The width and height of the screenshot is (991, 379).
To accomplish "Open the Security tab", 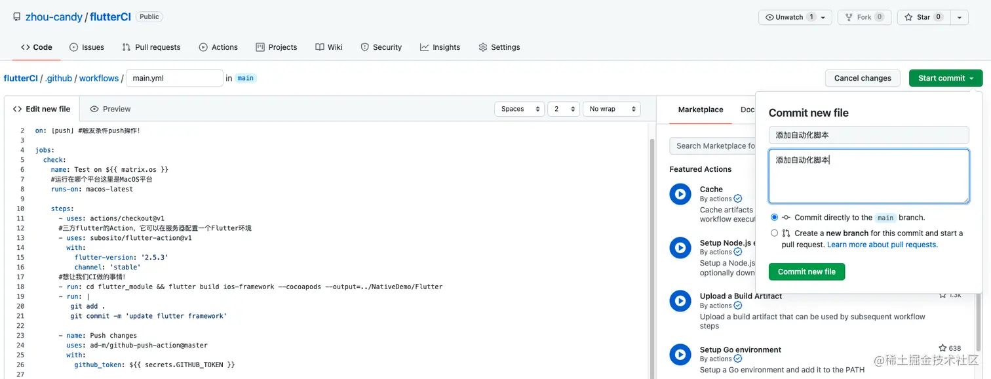I will point(381,47).
